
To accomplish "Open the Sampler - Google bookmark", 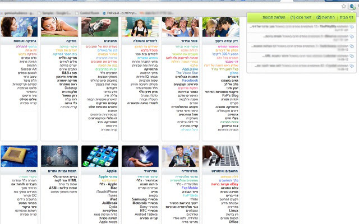I will [54, 13].
